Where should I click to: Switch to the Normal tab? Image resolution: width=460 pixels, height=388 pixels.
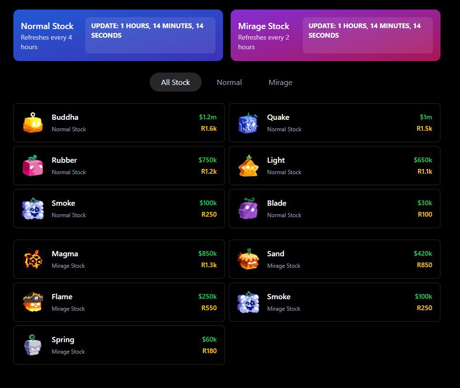tap(229, 82)
